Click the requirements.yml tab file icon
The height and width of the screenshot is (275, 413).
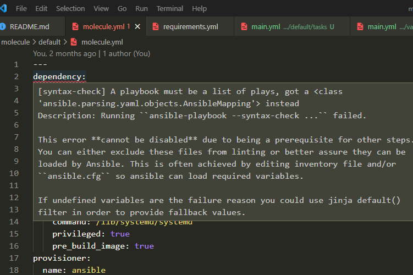[x=156, y=26]
